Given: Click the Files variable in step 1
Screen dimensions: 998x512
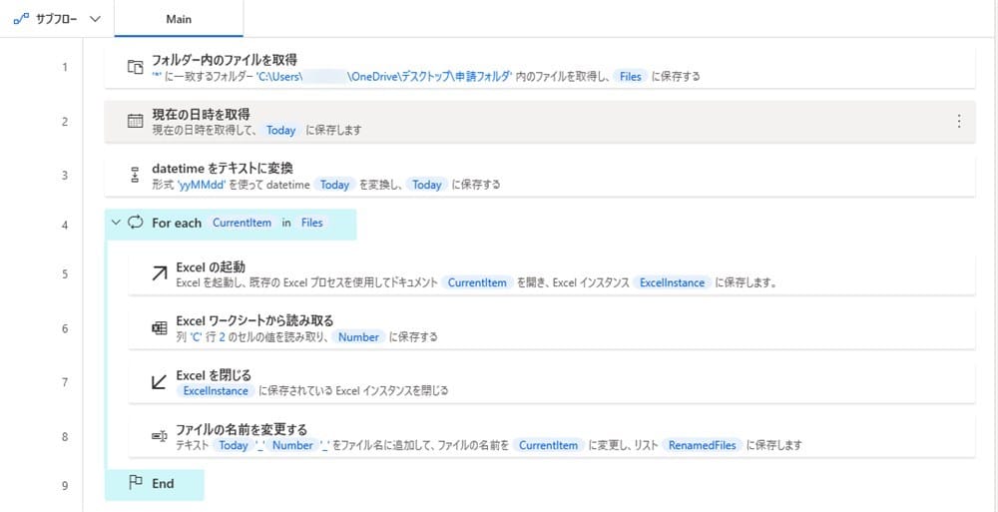Looking at the screenshot, I should coord(630,76).
